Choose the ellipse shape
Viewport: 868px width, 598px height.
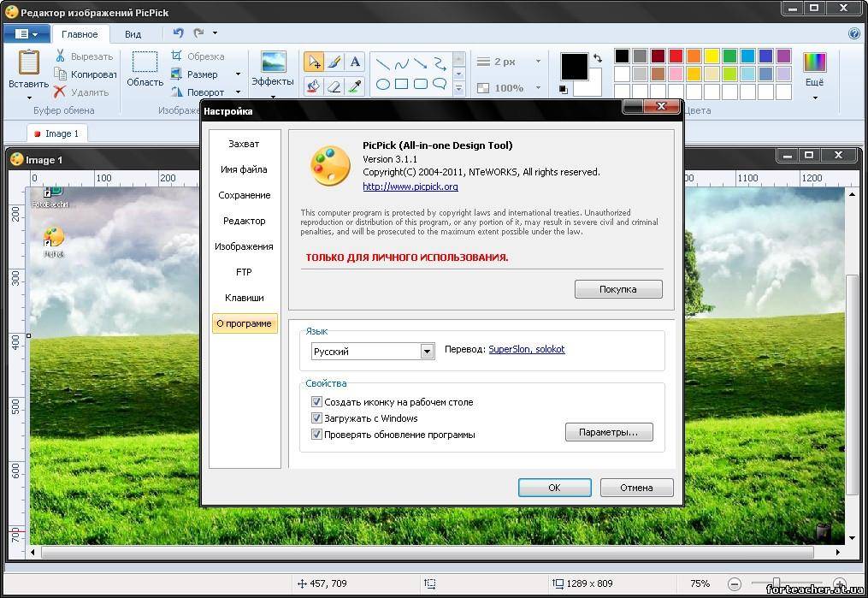pos(382,84)
